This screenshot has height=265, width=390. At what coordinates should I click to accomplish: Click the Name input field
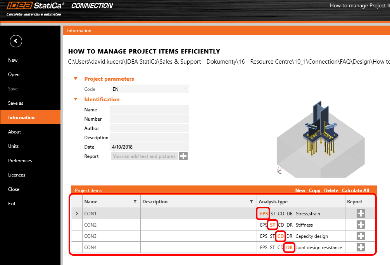tap(150, 109)
